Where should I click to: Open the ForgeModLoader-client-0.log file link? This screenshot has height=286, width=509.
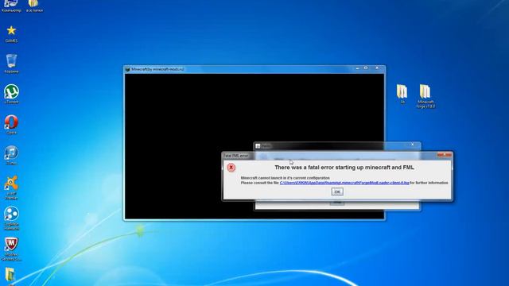(x=344, y=183)
